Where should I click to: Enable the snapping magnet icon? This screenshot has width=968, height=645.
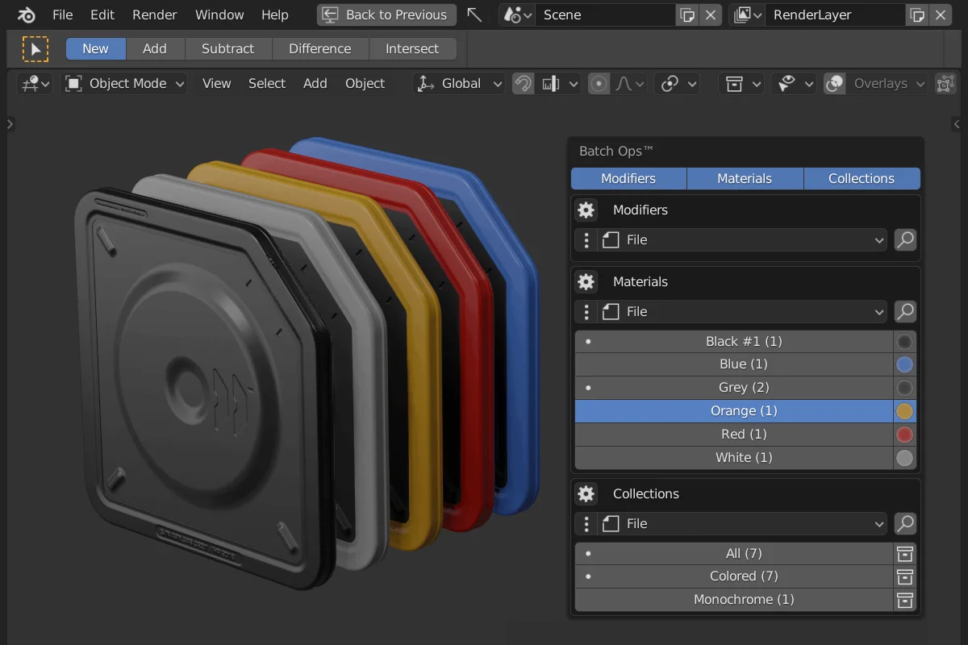[x=523, y=83]
